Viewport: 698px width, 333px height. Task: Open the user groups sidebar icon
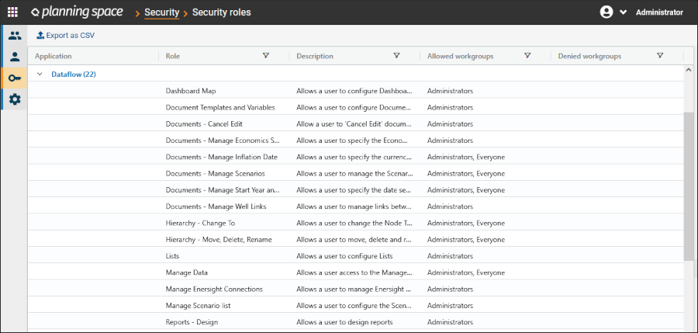point(15,36)
